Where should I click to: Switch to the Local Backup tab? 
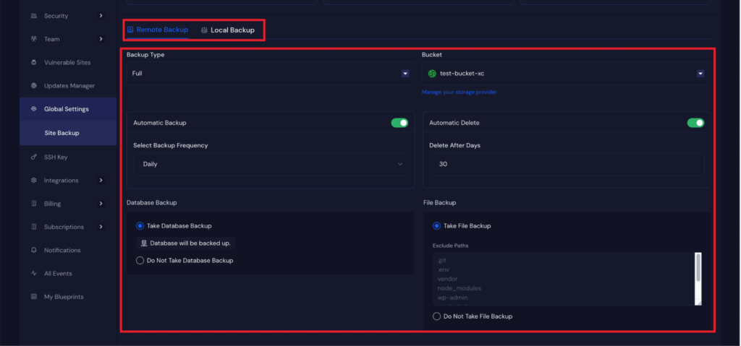click(x=228, y=30)
